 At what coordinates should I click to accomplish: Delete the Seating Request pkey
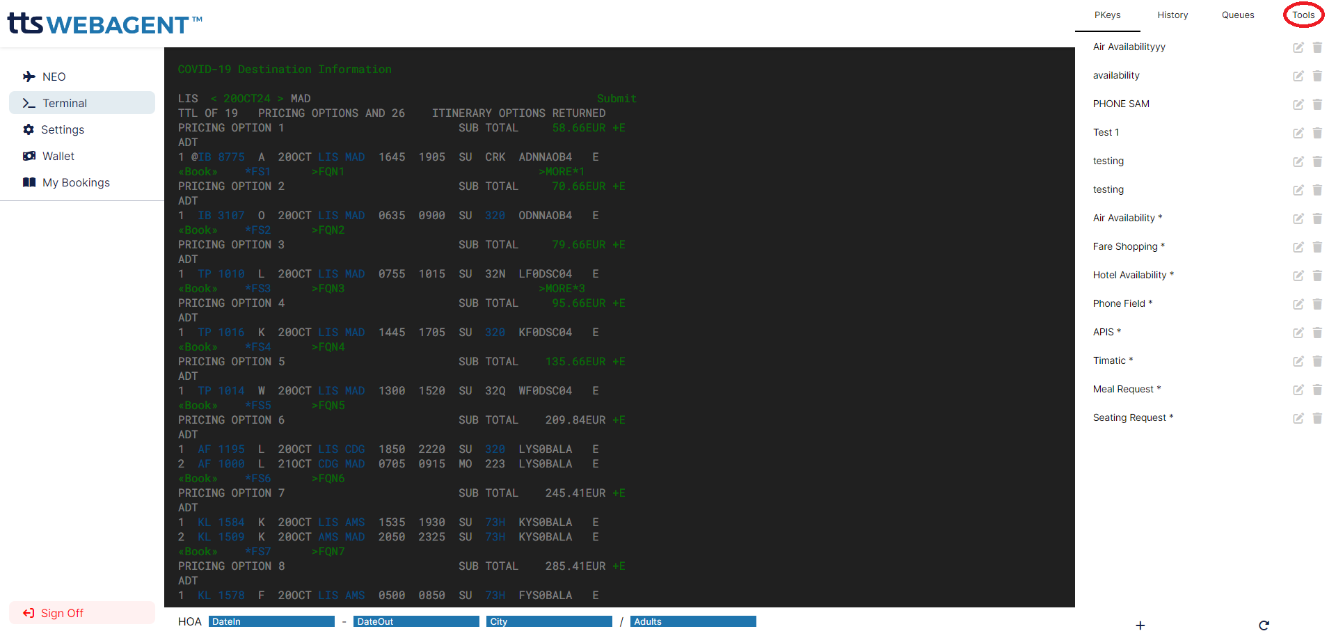tap(1317, 418)
